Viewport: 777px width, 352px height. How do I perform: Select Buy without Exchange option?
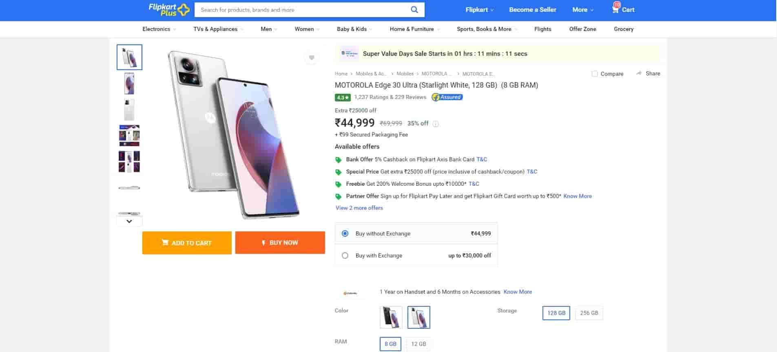pyautogui.click(x=345, y=233)
